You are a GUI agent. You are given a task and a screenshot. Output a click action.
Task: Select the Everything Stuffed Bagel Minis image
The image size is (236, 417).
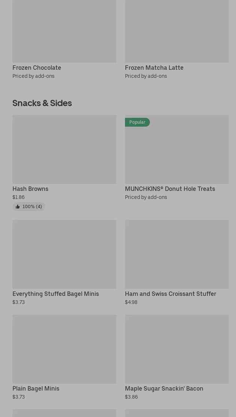[x=64, y=254]
